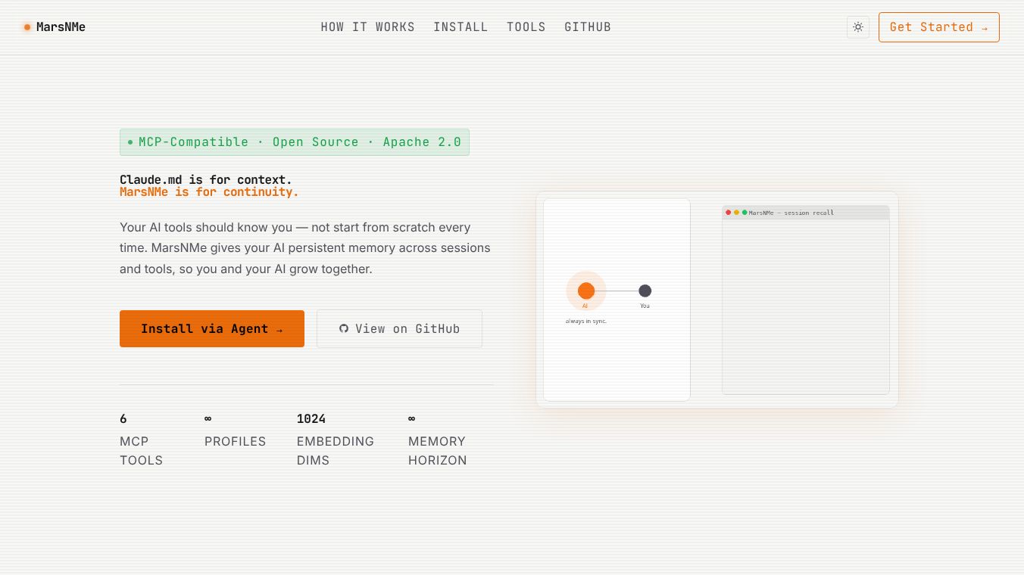Click the "Claude.md is for context." heading
The image size is (1024, 575).
pos(206,180)
